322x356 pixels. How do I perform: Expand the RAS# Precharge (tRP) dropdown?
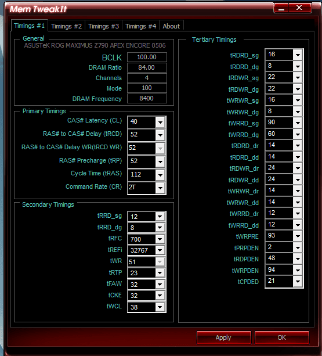coord(160,162)
